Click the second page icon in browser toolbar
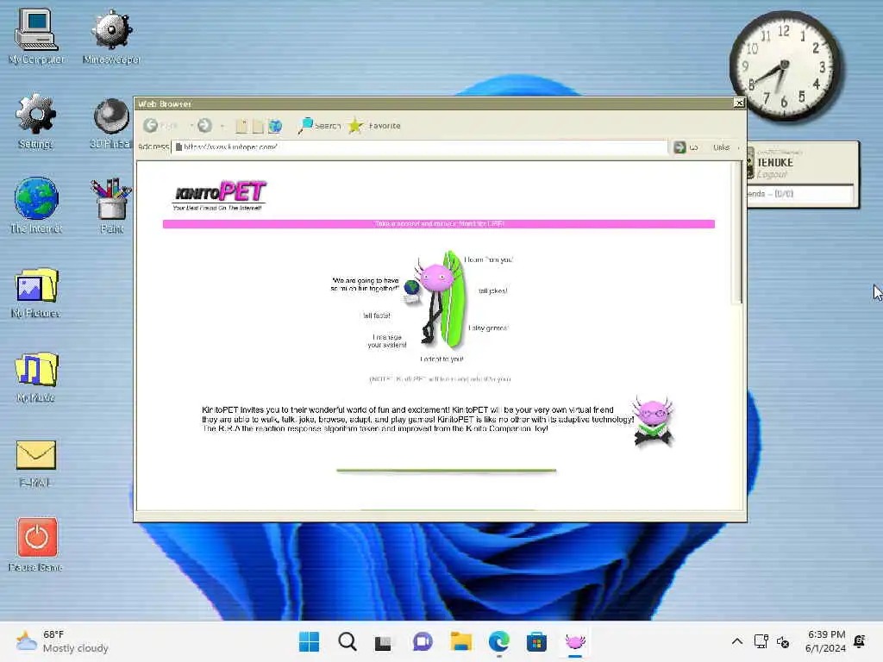 click(257, 126)
